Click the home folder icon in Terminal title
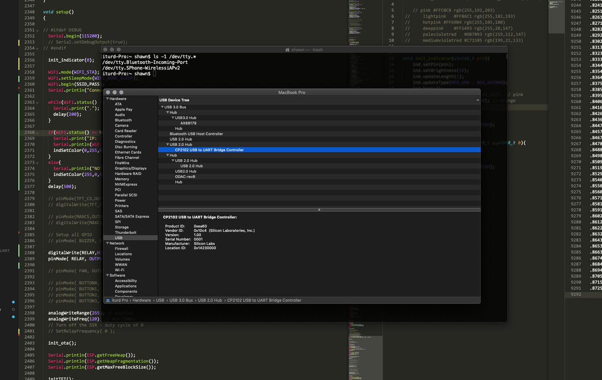 [x=288, y=50]
